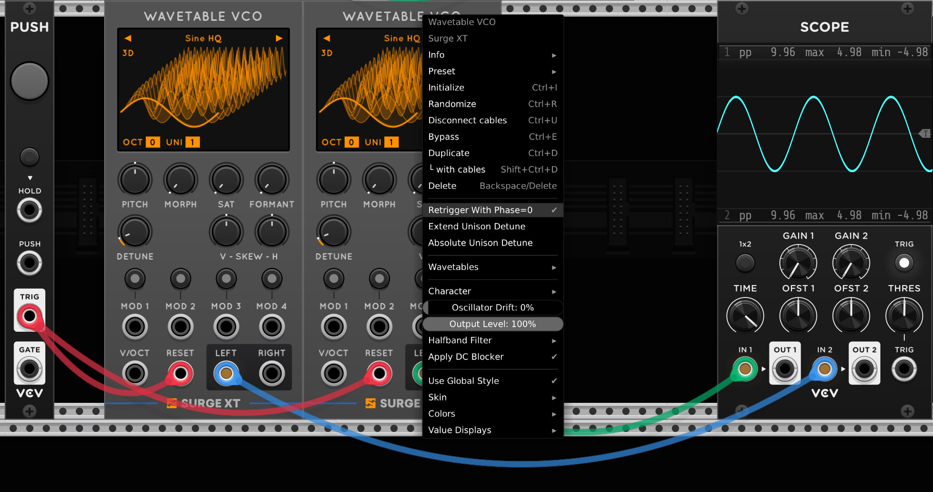Click the DETUNE knob on first VCO
Image resolution: width=933 pixels, height=492 pixels.
(135, 231)
